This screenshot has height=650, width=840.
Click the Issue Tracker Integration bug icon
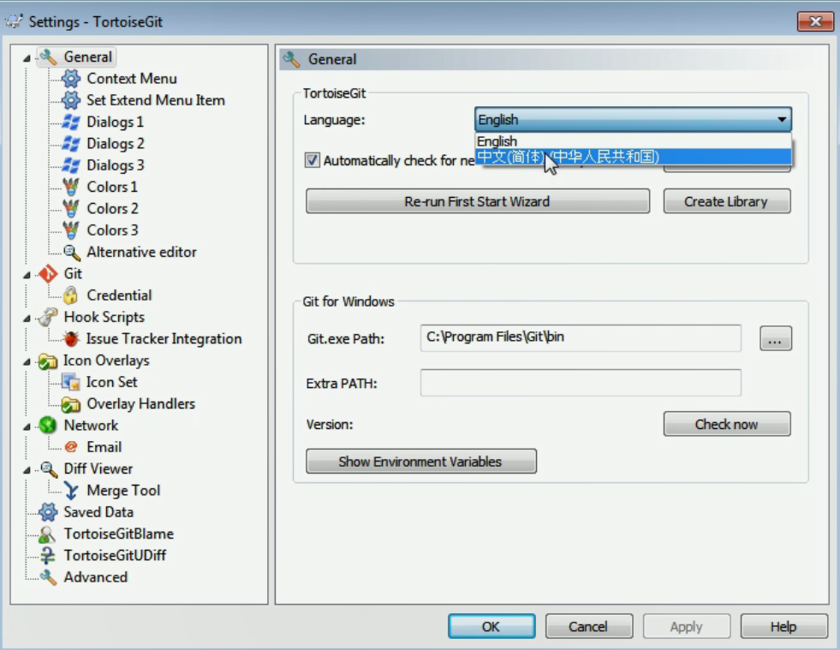[71, 338]
